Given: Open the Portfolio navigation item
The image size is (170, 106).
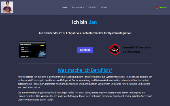Looking at the screenshot, I should tap(92, 7).
